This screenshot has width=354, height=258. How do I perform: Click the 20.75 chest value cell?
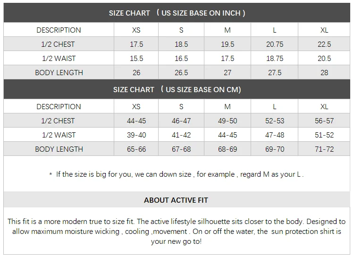coord(275,44)
